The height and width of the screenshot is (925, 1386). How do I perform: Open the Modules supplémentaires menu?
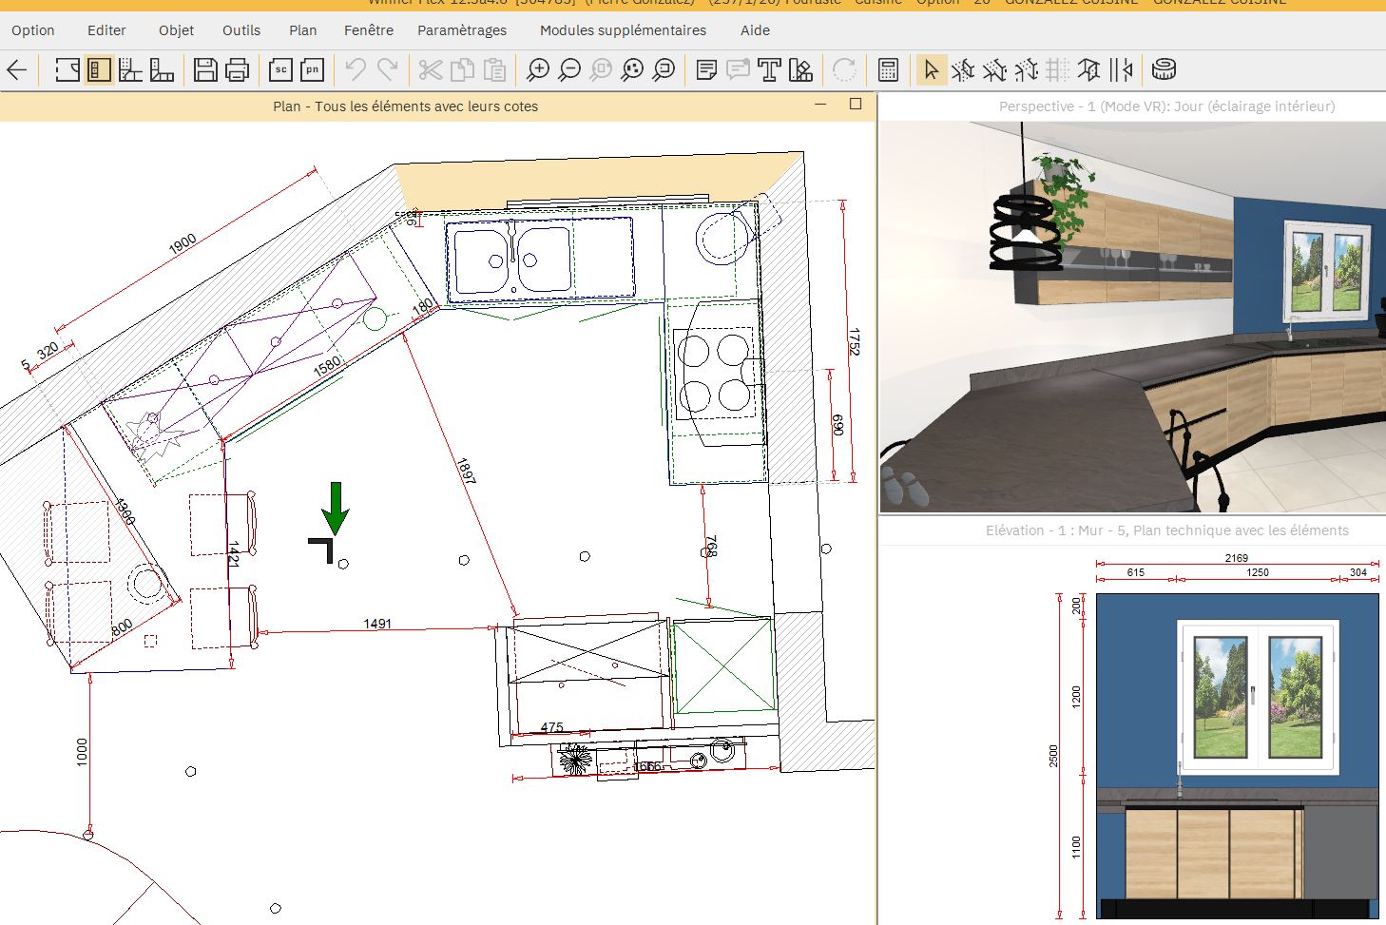click(x=623, y=30)
